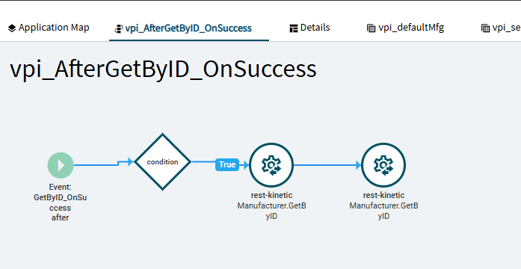Click the vpi_AfterGetByID_OnSuccess page heading
521x269 pixels.
[163, 69]
